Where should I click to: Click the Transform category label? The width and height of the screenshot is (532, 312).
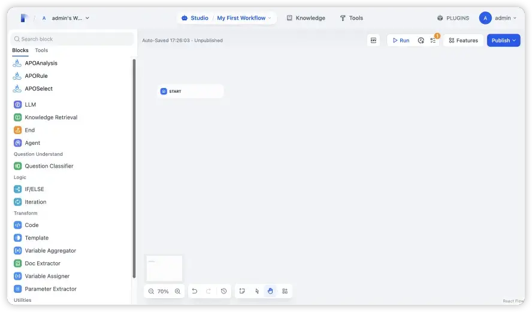25,213
